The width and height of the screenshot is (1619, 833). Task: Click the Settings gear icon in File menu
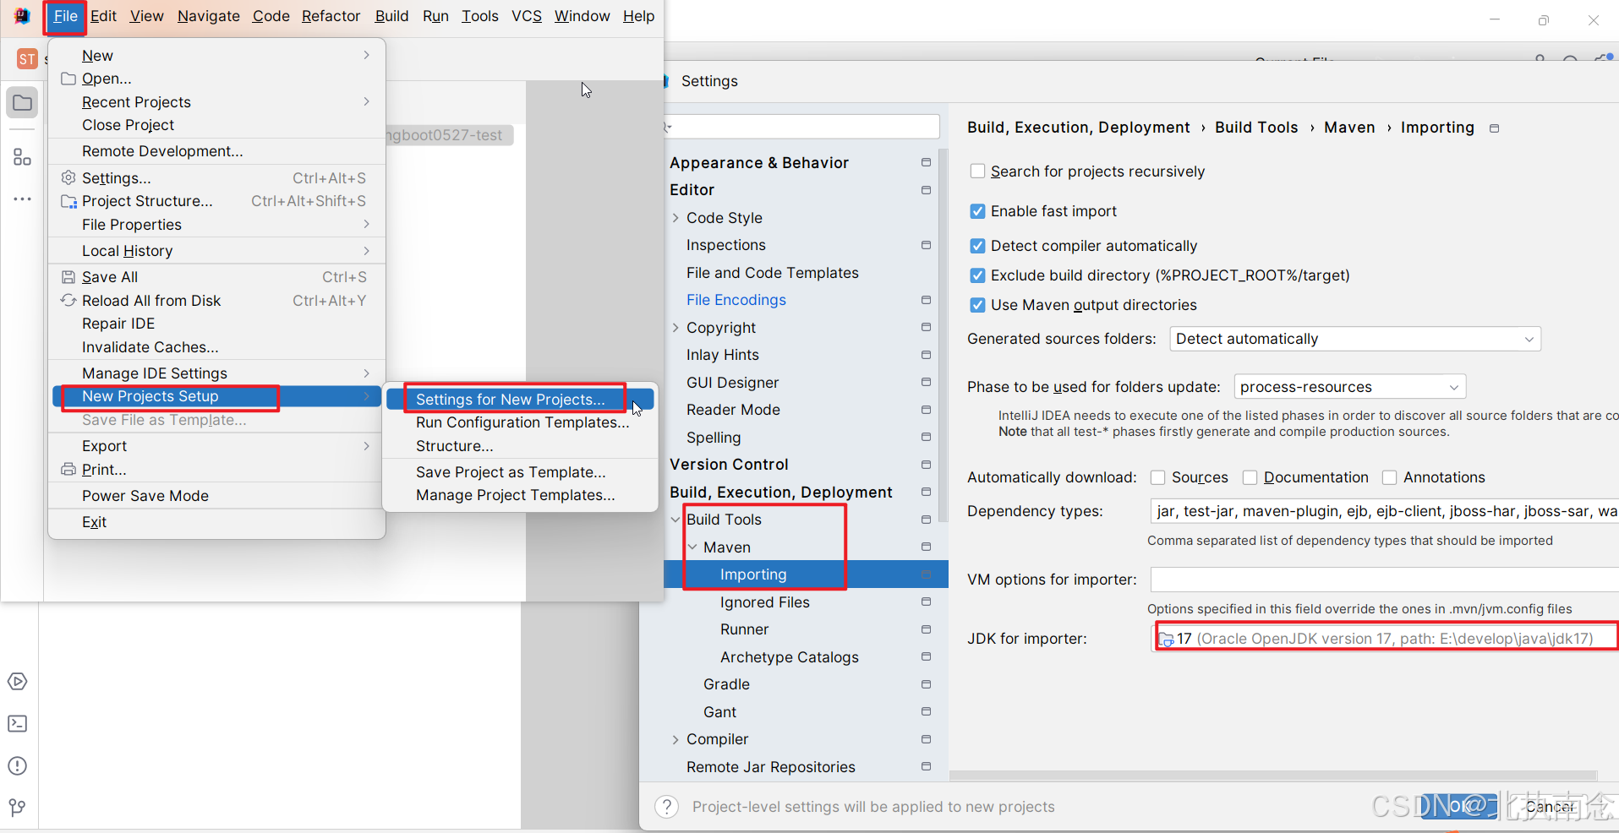(68, 177)
